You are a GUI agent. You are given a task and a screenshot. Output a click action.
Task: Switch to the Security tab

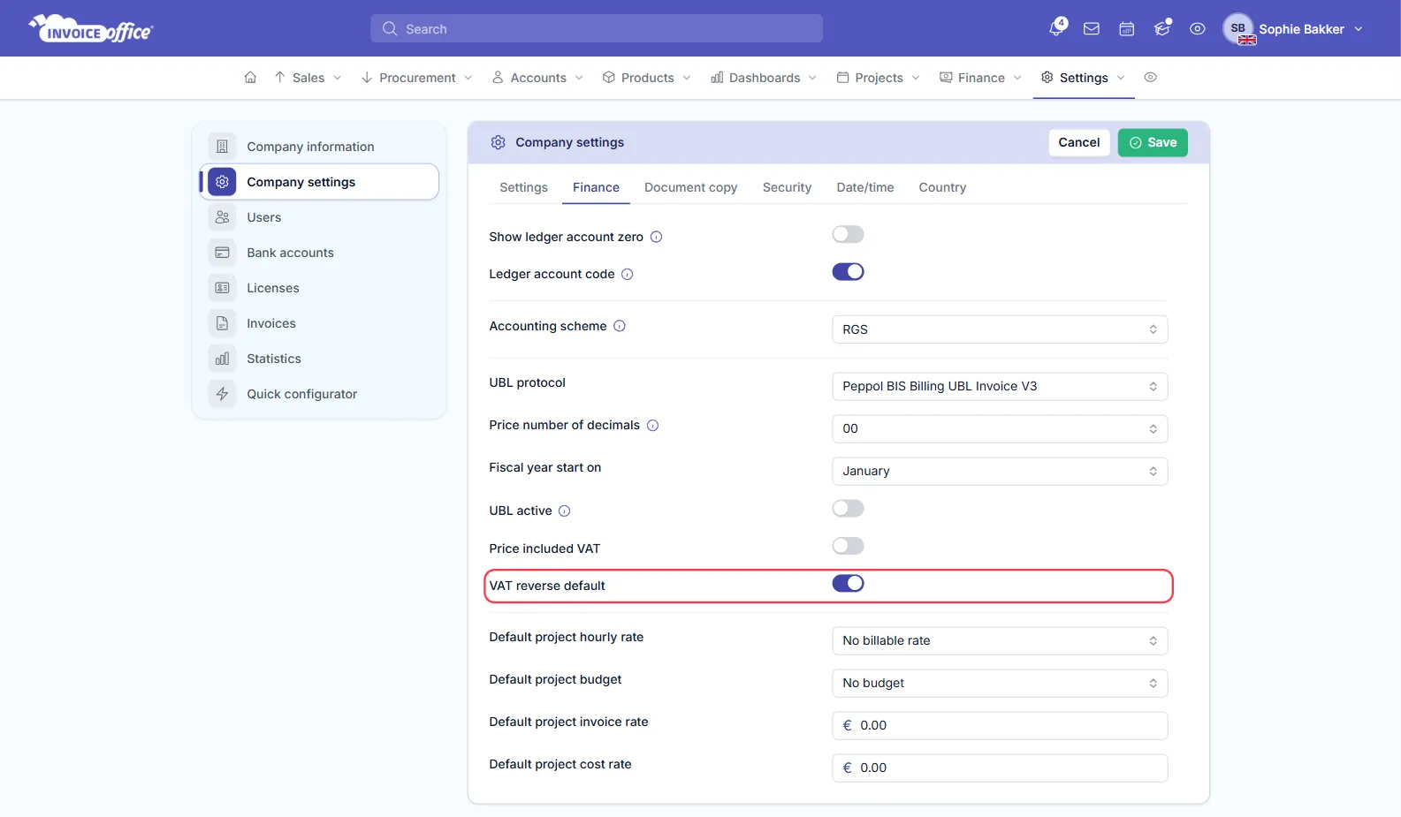click(787, 187)
